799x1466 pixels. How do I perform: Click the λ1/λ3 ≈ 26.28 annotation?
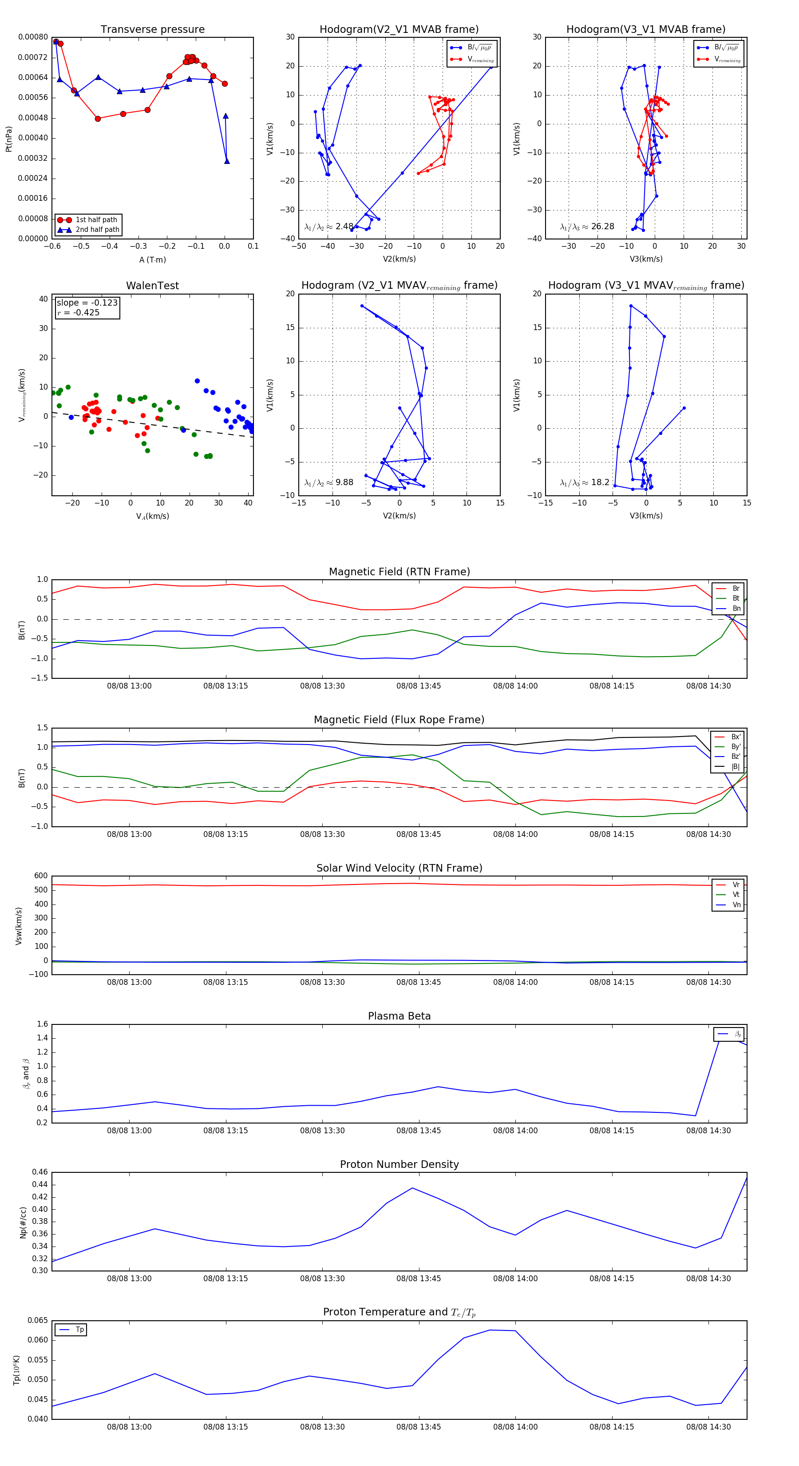coord(587,227)
